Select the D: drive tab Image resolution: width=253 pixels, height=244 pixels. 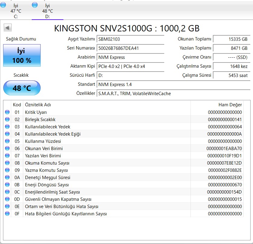[x=47, y=11]
